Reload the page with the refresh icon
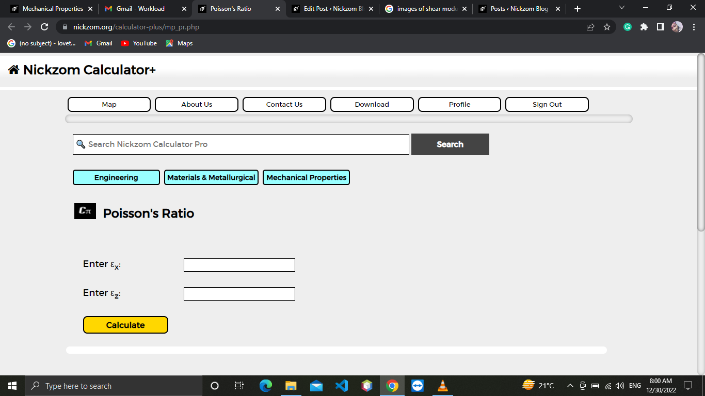Viewport: 705px width, 396px height. (44, 27)
